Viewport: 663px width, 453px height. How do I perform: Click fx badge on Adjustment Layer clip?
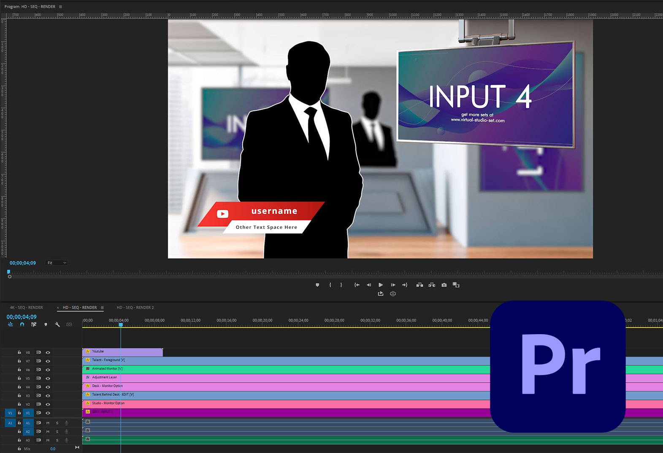(88, 377)
